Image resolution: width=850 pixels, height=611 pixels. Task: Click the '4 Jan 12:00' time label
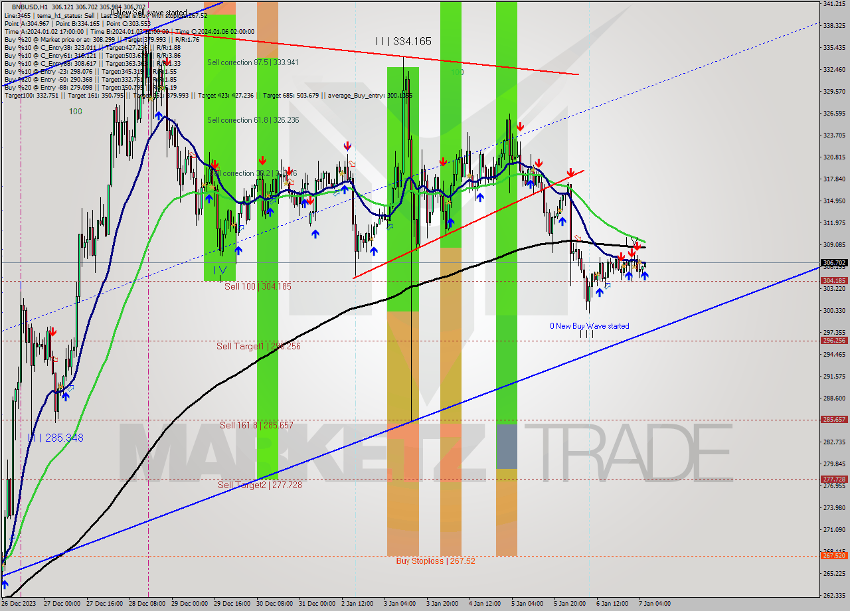click(485, 604)
